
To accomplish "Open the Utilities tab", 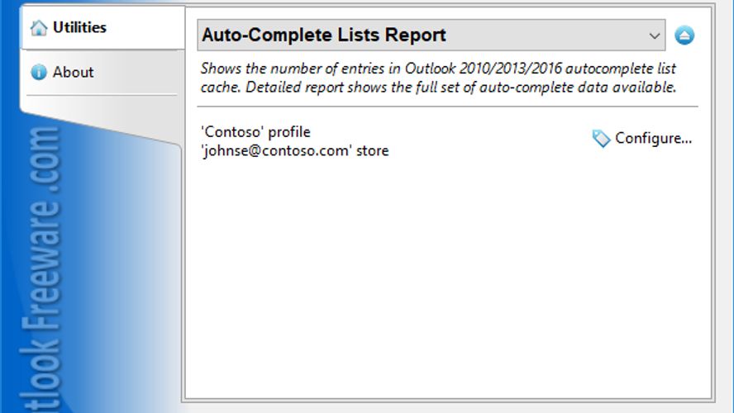I will coord(103,27).
